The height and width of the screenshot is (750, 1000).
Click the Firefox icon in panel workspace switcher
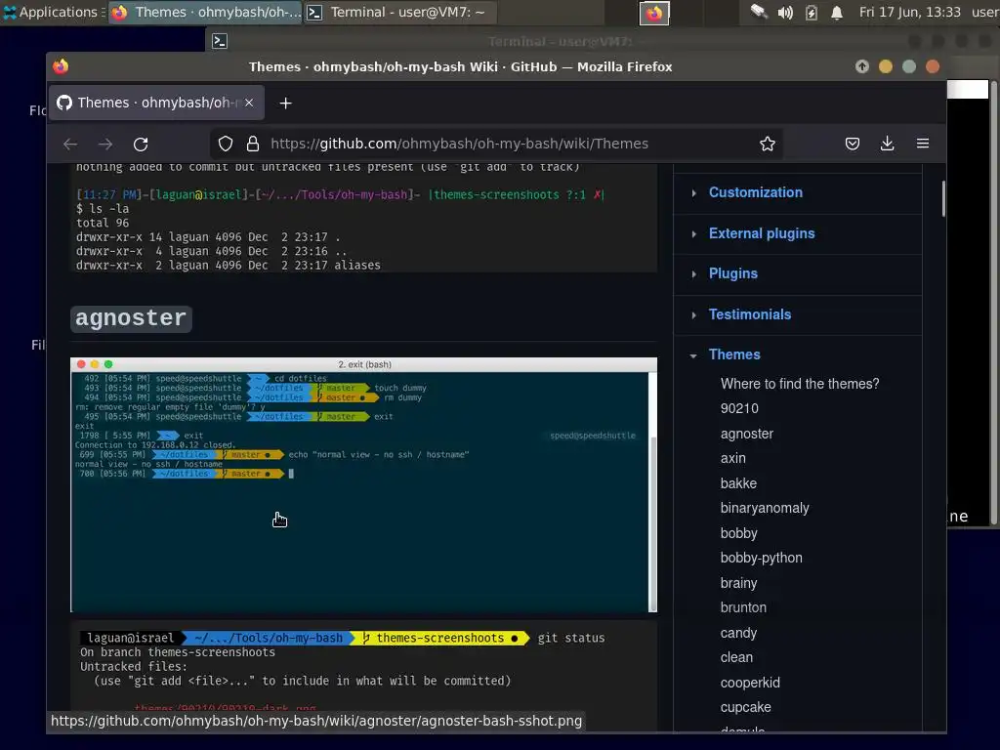pos(654,13)
